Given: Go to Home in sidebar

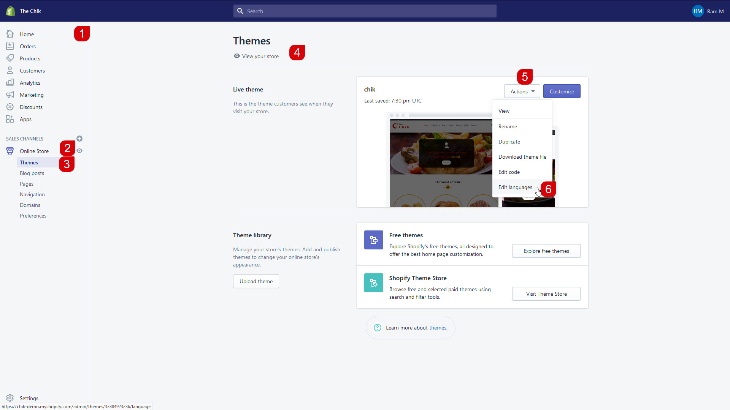Looking at the screenshot, I should click(x=27, y=34).
